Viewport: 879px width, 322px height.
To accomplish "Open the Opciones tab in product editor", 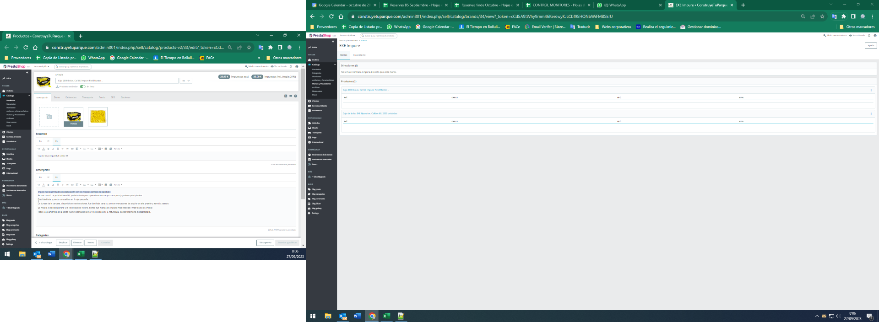I will point(125,97).
